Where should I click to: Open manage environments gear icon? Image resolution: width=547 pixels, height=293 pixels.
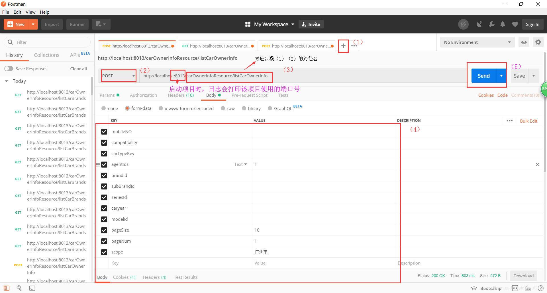[x=538, y=42]
